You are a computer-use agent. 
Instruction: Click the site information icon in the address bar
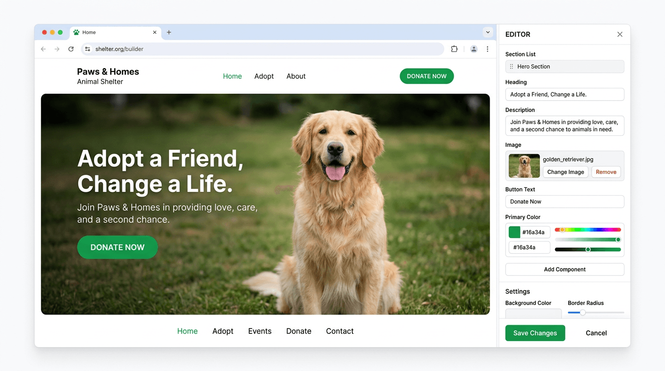pos(87,49)
